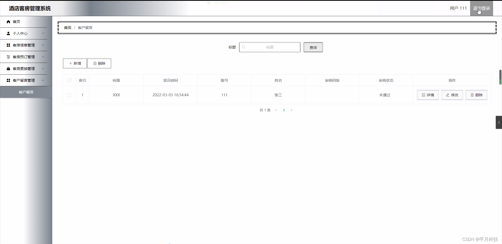502x244 pixels.
Task: Open the collapsed right side panel arrow
Action: [499, 122]
